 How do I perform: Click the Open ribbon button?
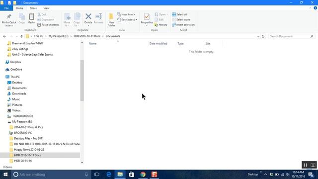pyautogui.click(x=161, y=14)
